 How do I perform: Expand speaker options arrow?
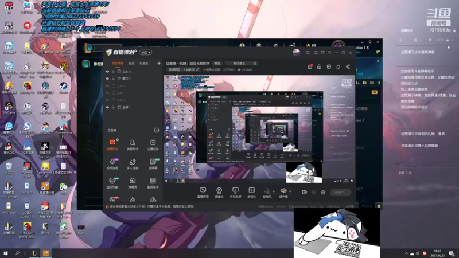click(290, 191)
